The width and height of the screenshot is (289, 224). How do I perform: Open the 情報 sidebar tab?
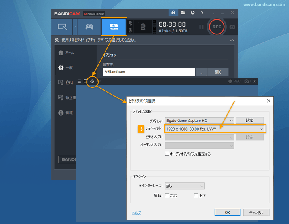point(66,113)
